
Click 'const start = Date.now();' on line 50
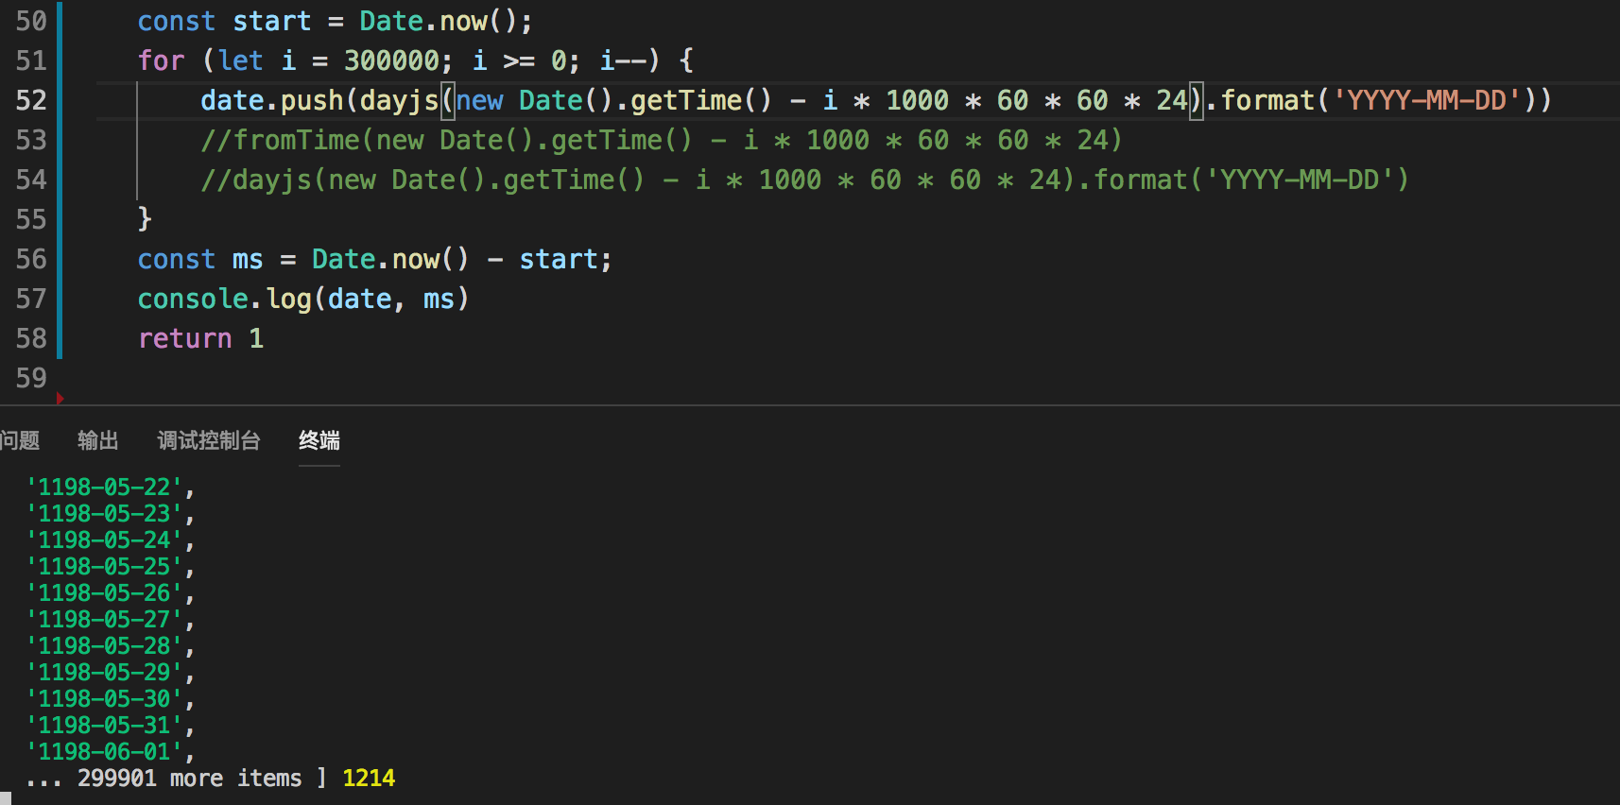point(335,21)
